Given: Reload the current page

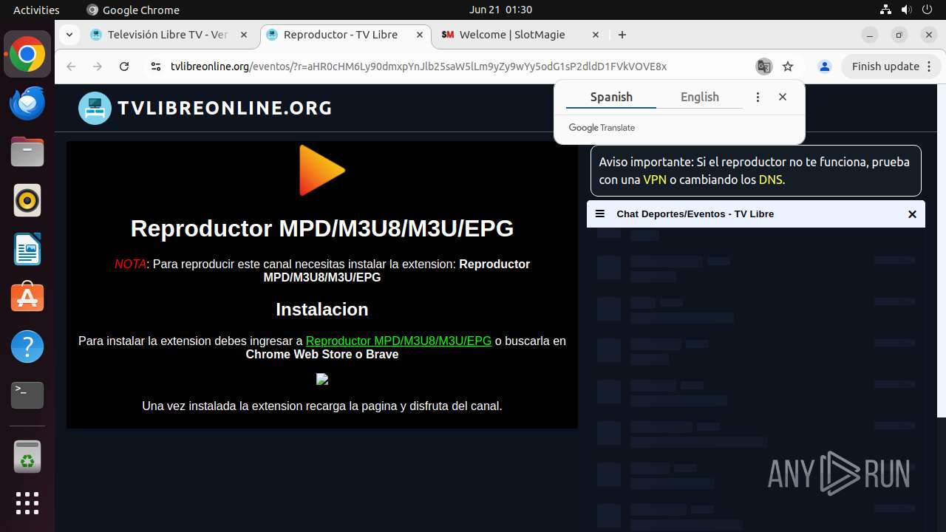Looking at the screenshot, I should coord(124,66).
